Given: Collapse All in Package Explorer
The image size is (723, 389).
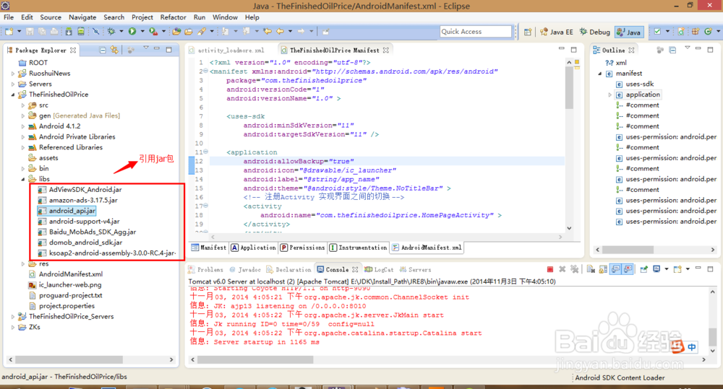Looking at the screenshot, I should [103, 50].
